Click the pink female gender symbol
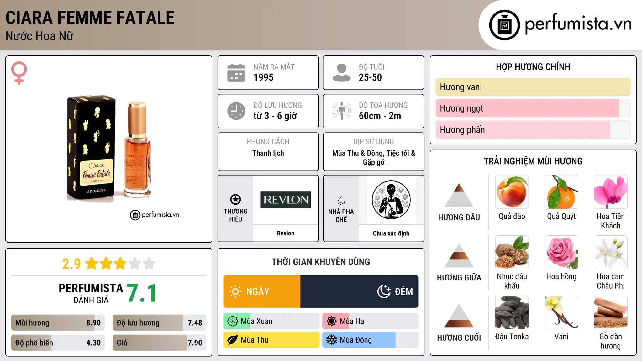 click(19, 73)
